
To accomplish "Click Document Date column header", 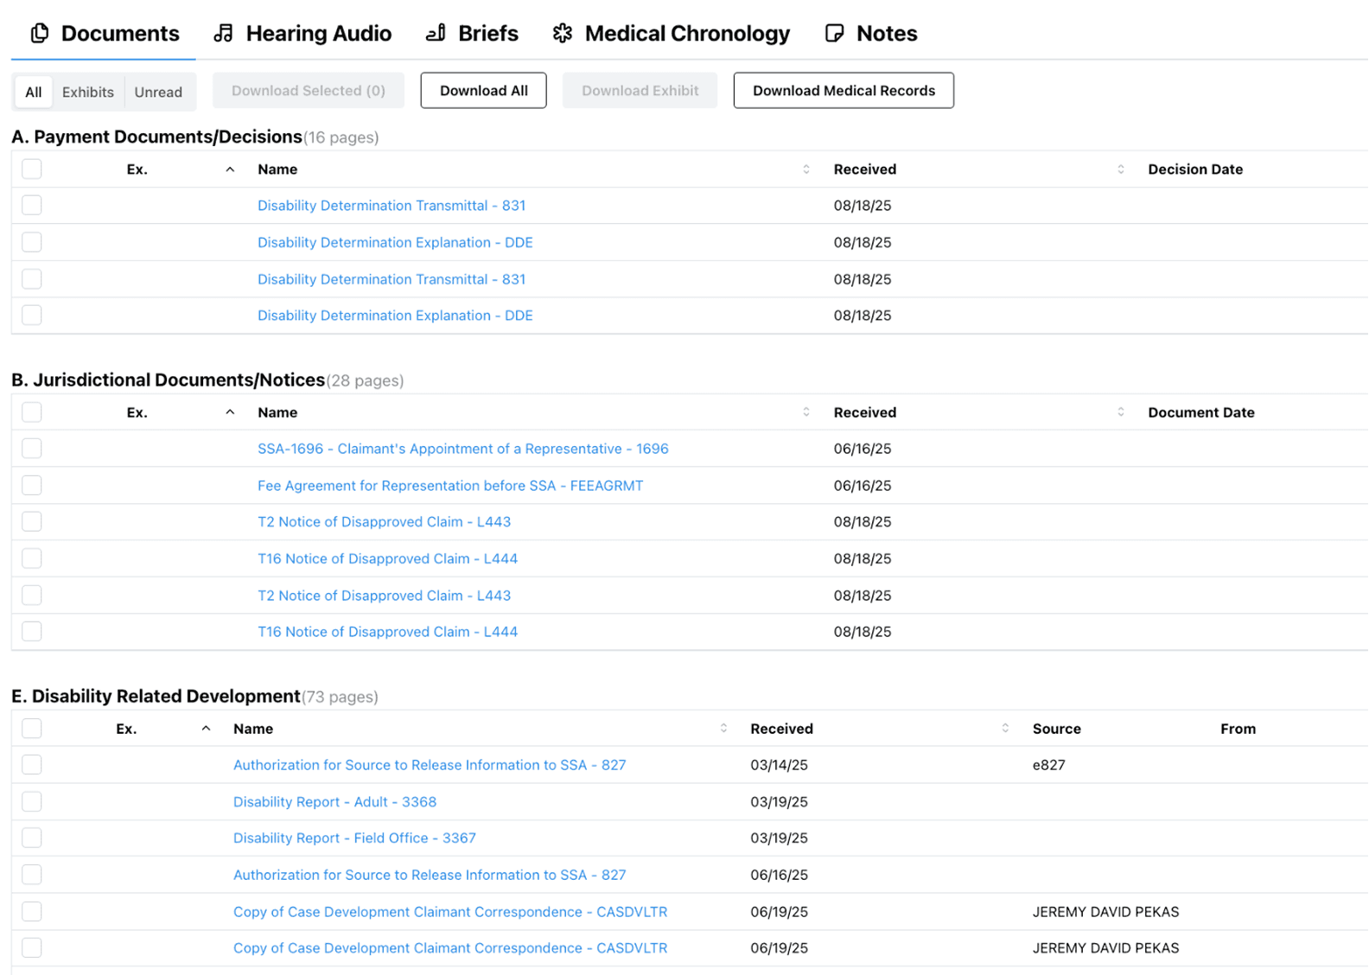I will click(x=1201, y=412).
